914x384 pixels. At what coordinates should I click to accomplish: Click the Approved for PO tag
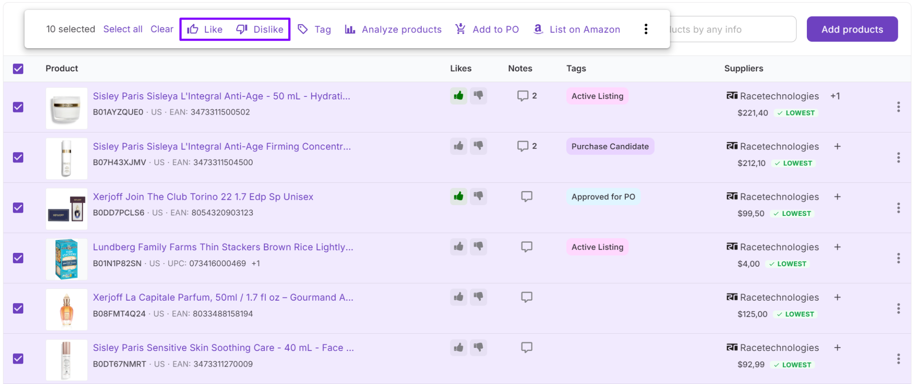click(603, 197)
